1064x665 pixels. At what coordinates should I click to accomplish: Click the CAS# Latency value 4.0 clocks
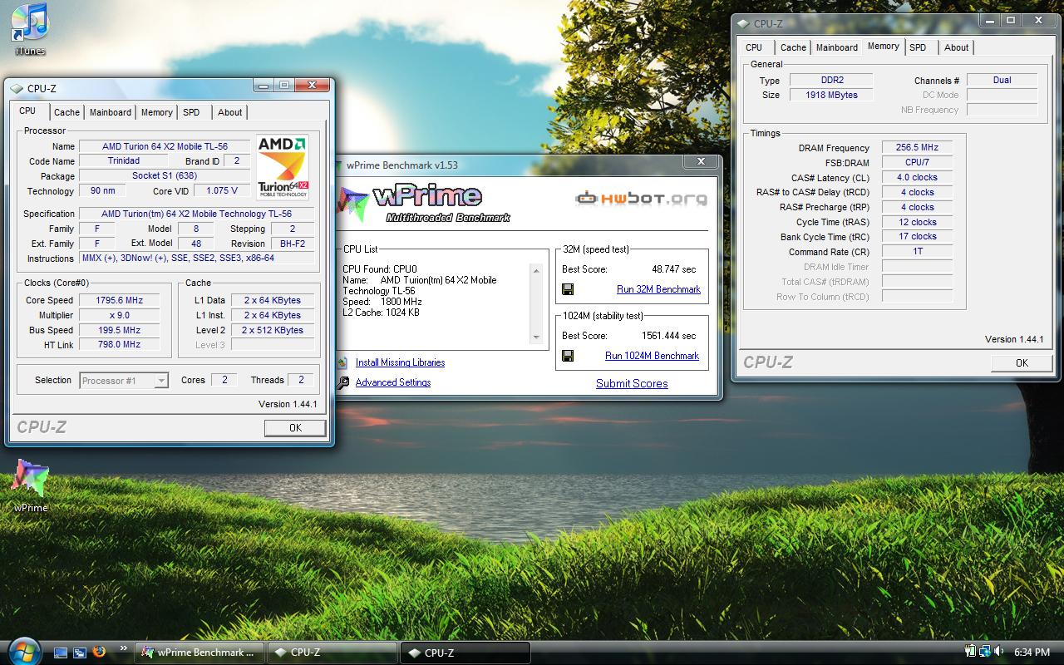(917, 178)
